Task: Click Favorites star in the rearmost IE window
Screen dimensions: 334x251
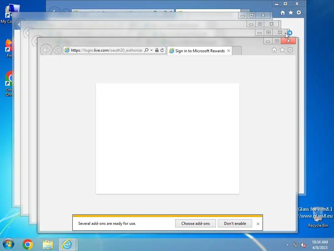Action: click(291, 13)
